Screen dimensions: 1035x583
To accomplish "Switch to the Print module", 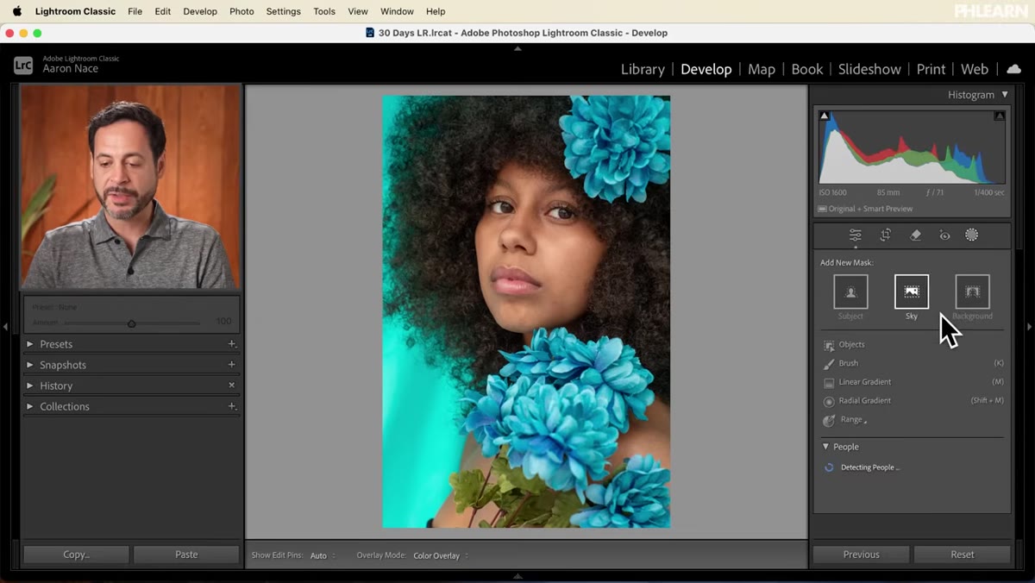I will [931, 69].
